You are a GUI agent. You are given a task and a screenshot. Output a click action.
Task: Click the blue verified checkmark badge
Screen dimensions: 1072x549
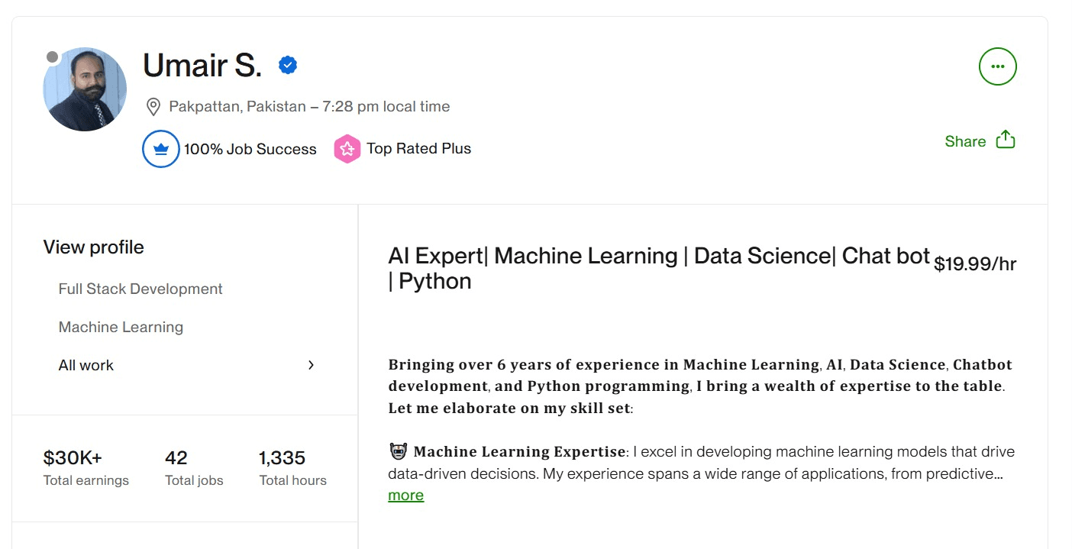click(287, 64)
